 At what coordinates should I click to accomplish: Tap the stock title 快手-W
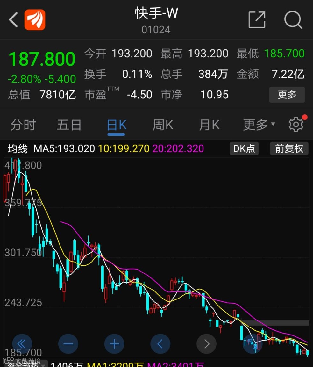click(x=156, y=13)
